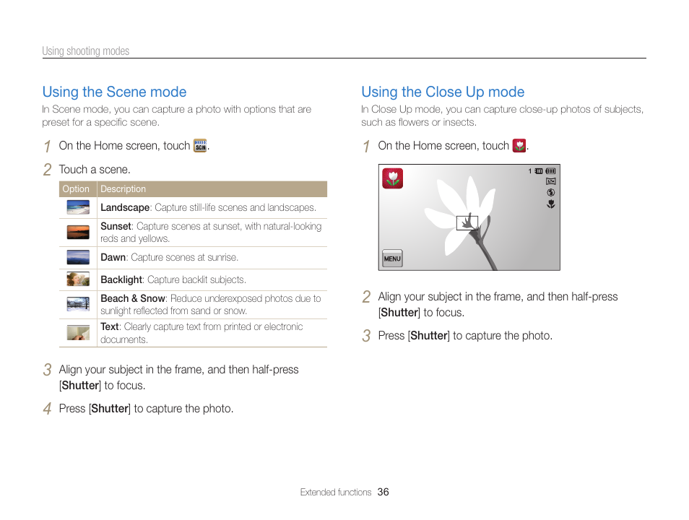Click the Description column header

[123, 189]
